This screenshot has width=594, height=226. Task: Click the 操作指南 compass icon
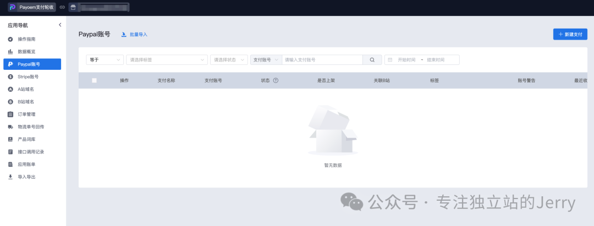pyautogui.click(x=10, y=39)
